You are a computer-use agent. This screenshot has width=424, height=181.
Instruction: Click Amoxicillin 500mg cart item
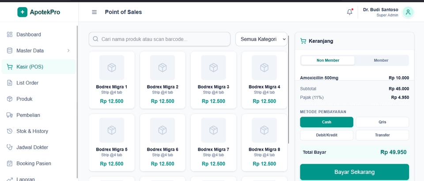pyautogui.click(x=319, y=78)
